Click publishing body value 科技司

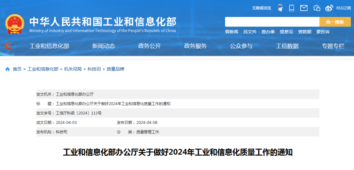coord(61,132)
